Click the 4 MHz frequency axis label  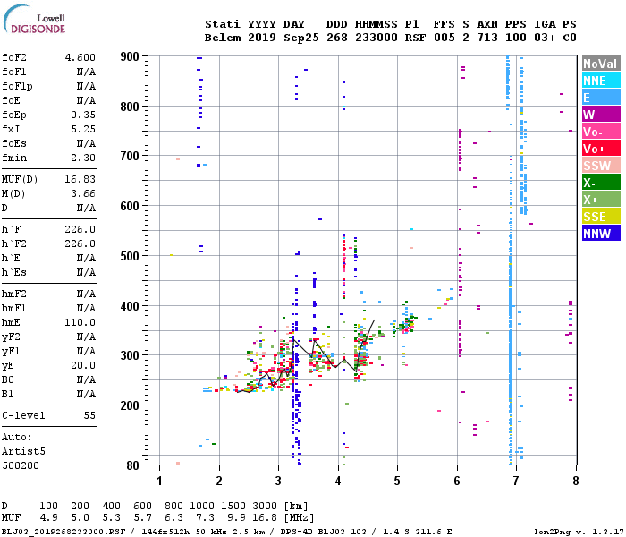[x=338, y=481]
